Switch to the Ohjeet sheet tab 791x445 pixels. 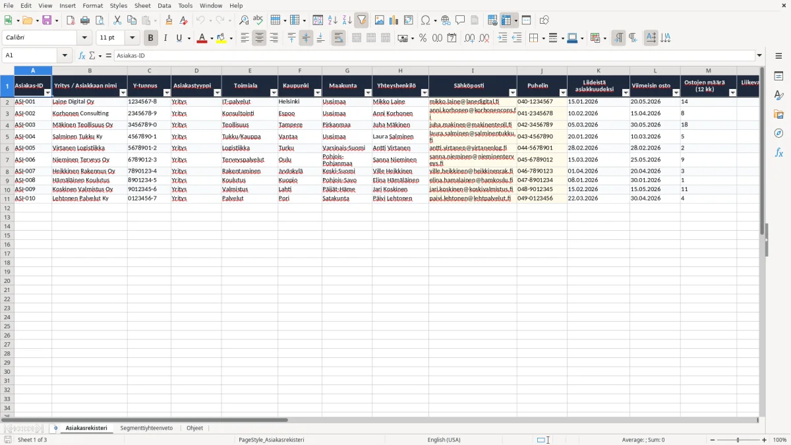194,428
